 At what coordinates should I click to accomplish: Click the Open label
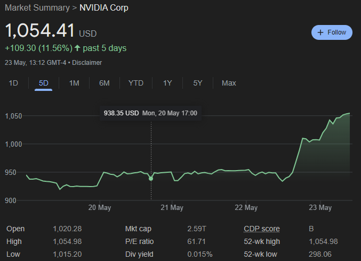tap(15, 229)
